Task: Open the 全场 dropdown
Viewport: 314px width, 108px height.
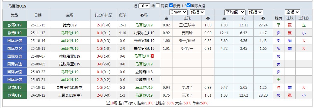Action: [x=292, y=12]
